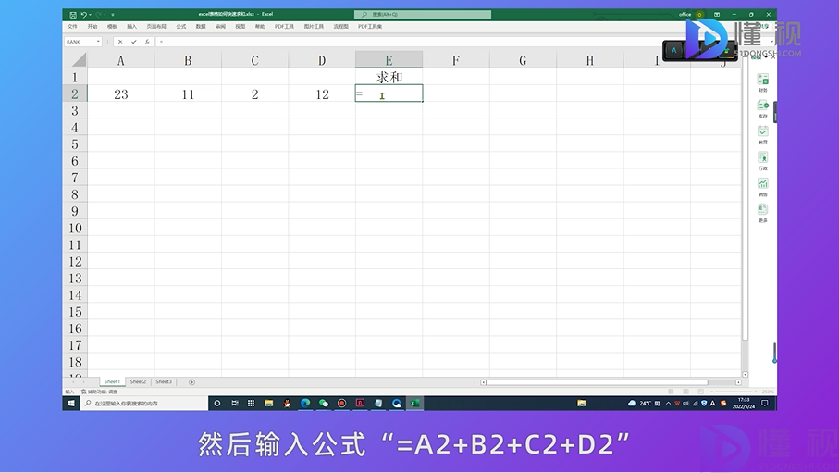Open the 库存 template category
This screenshot has width=839, height=473.
coord(762,108)
